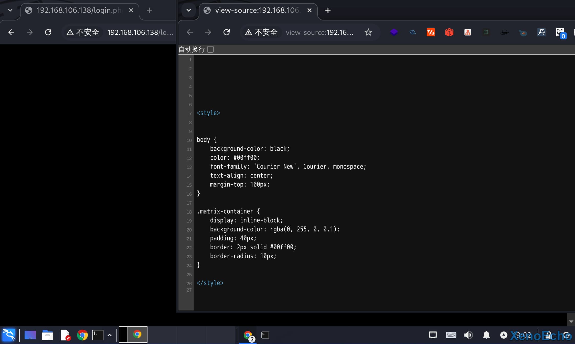Open the notifications bell in tray
Image resolution: width=575 pixels, height=344 pixels.
(486, 335)
